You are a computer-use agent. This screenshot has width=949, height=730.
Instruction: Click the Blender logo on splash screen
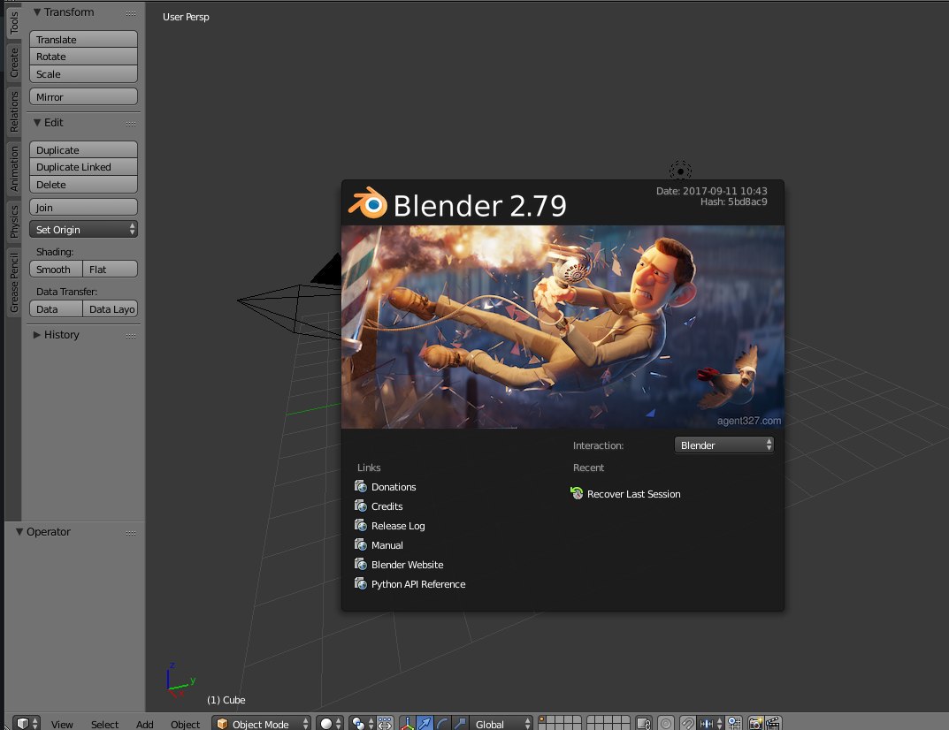tap(367, 203)
